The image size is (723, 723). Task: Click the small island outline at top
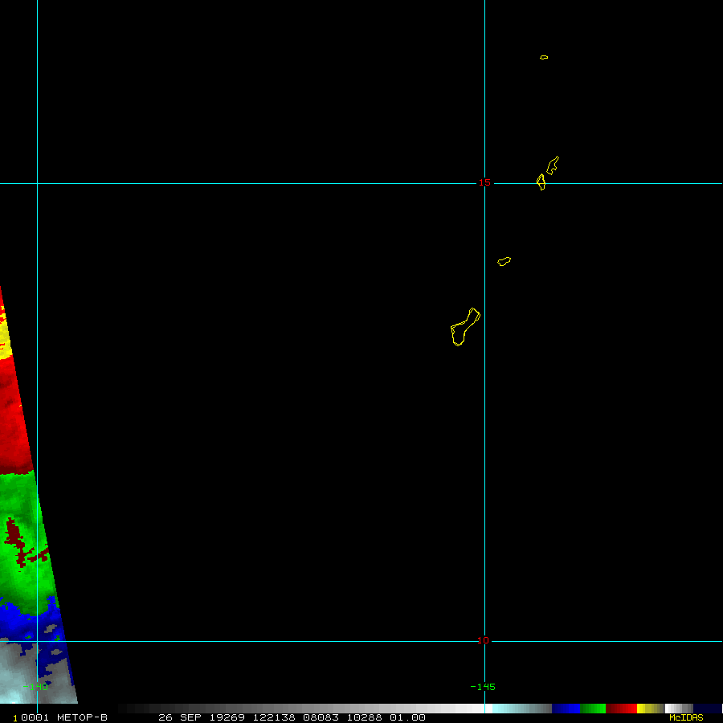coord(544,57)
